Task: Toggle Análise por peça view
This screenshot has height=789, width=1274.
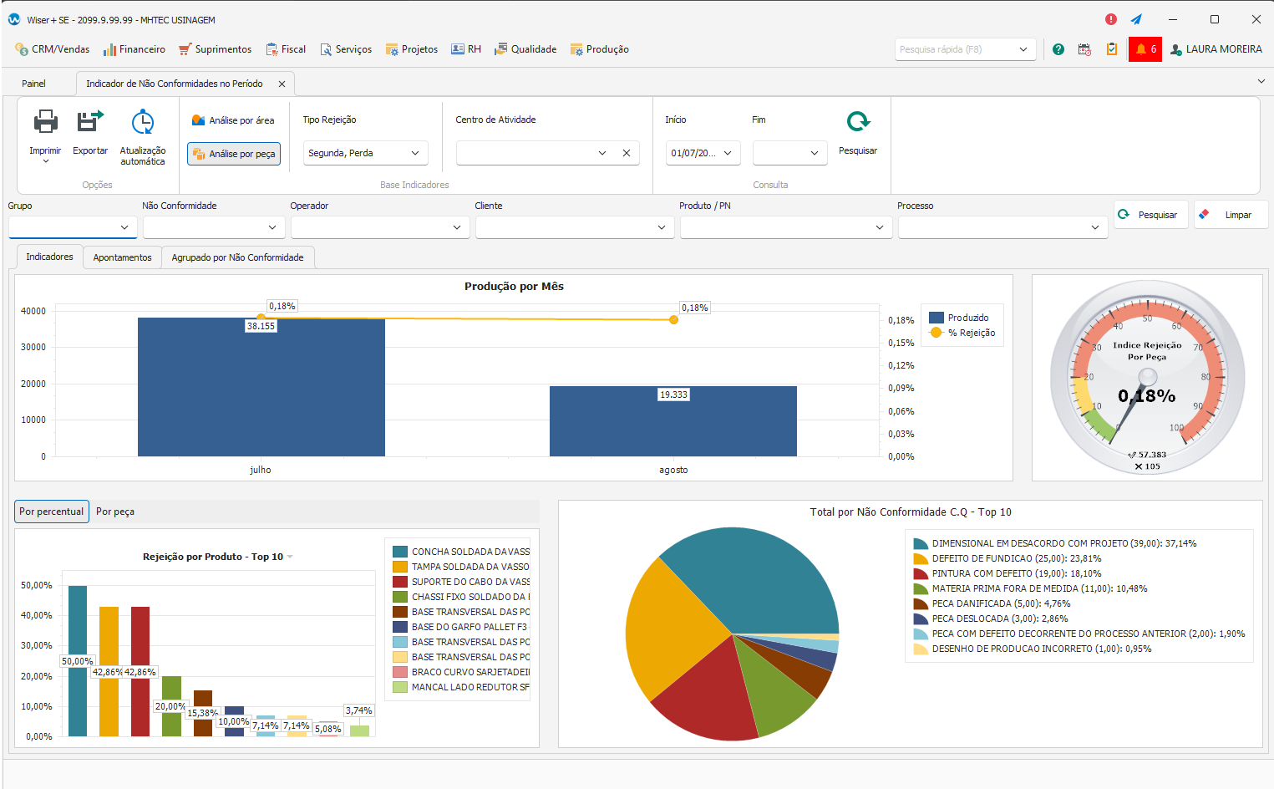Action: coord(234,154)
